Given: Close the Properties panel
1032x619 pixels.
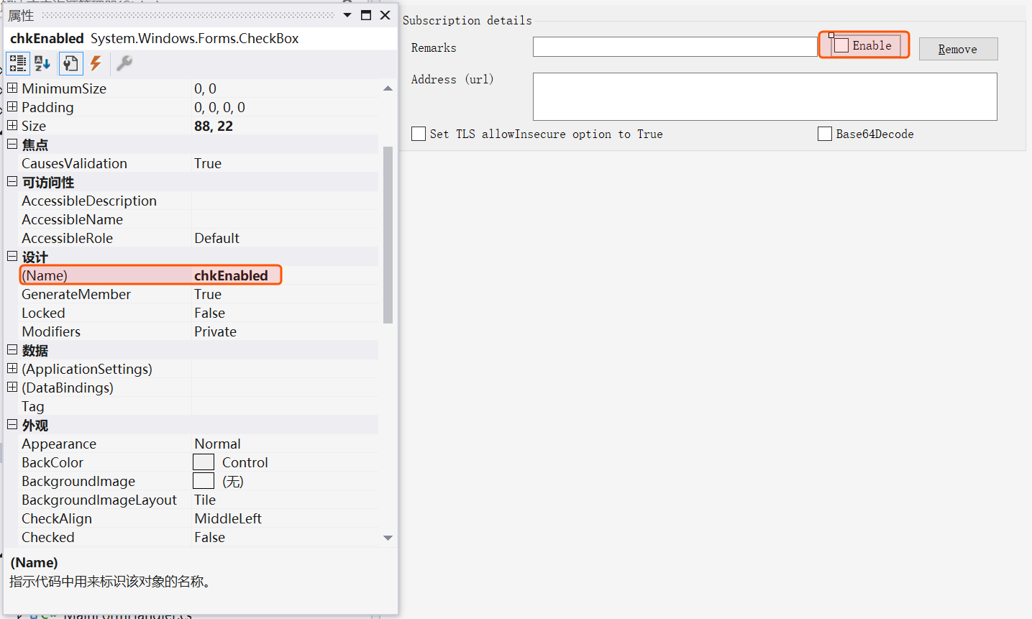Looking at the screenshot, I should click(x=385, y=15).
